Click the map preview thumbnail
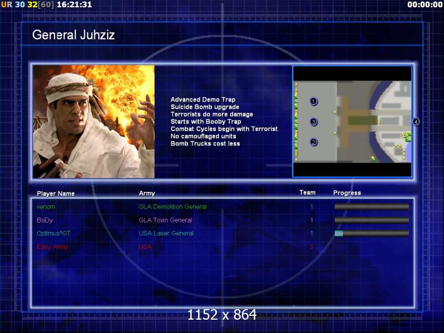This screenshot has height=333, width=444. tap(352, 122)
